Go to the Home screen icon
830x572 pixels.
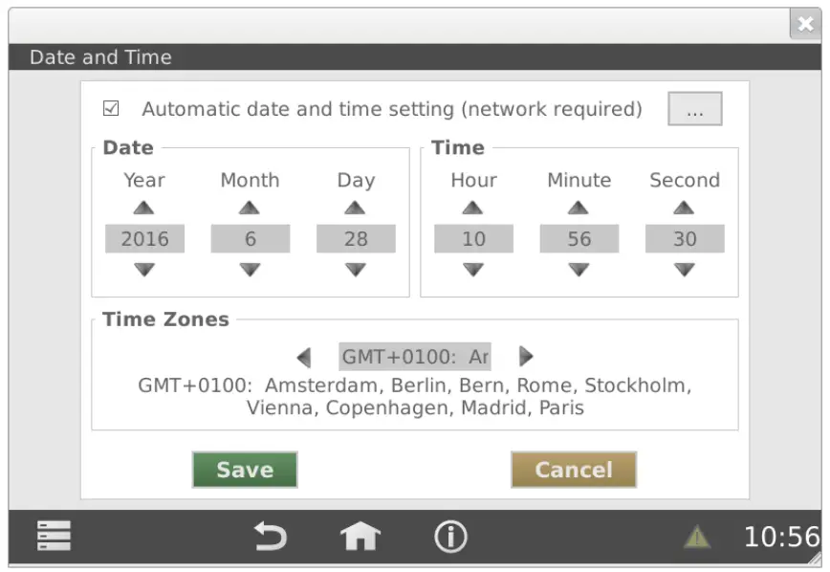coord(359,537)
